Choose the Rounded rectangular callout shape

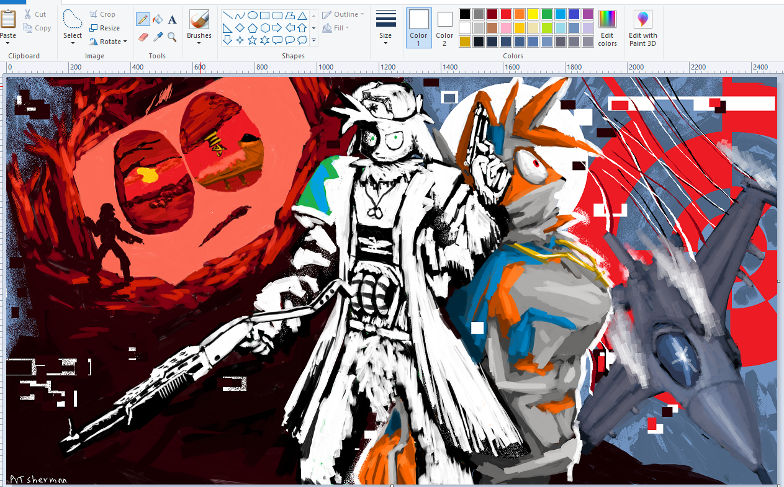point(277,40)
